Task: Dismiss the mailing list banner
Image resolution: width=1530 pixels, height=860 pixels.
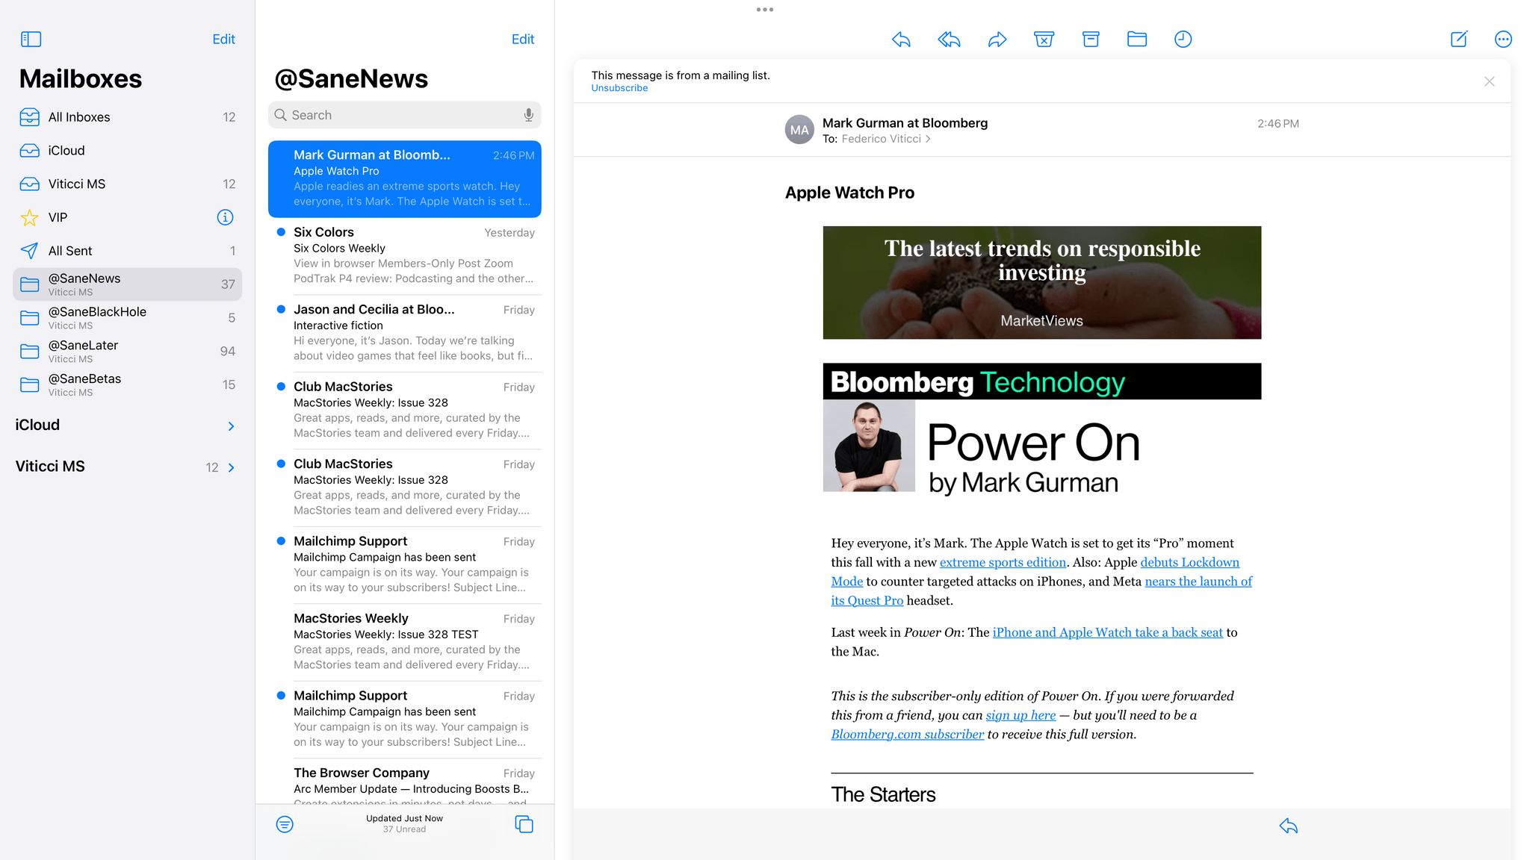Action: [x=1489, y=81]
